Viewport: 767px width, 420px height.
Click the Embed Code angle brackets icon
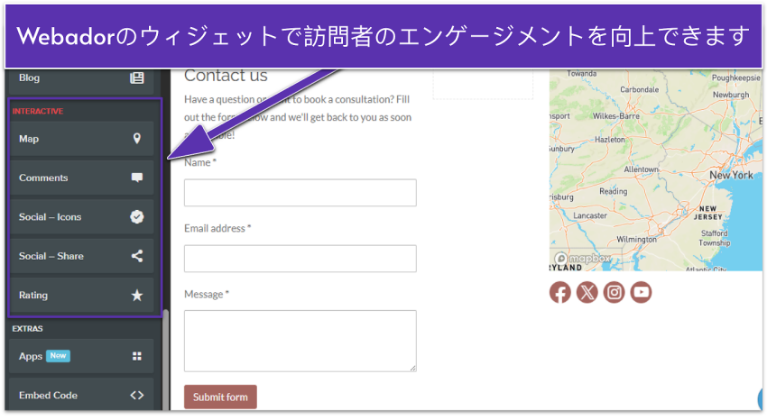click(137, 395)
